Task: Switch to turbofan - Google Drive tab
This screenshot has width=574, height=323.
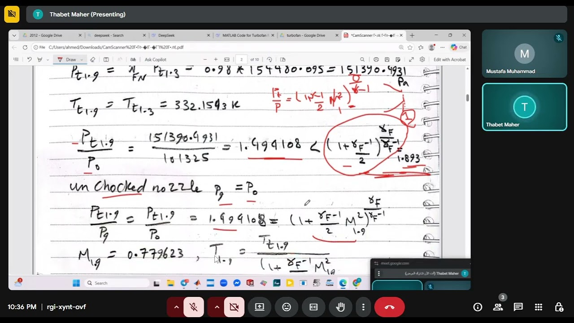Action: point(309,35)
